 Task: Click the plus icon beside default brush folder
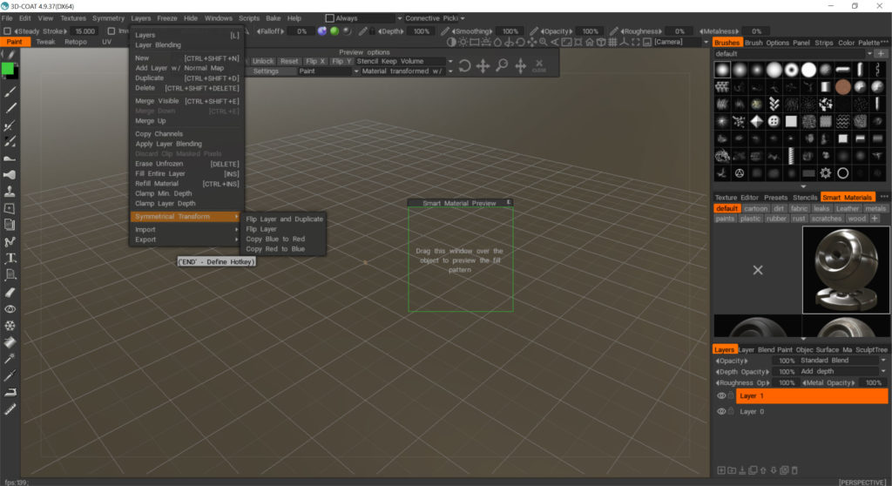(x=881, y=53)
